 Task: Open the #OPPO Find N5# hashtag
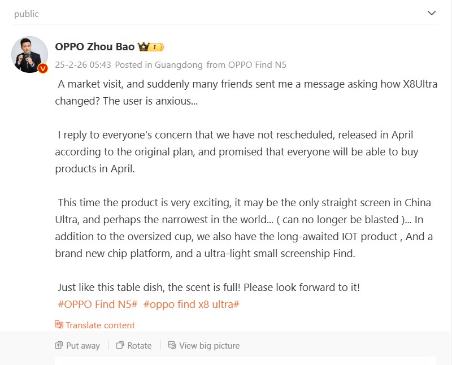point(98,304)
